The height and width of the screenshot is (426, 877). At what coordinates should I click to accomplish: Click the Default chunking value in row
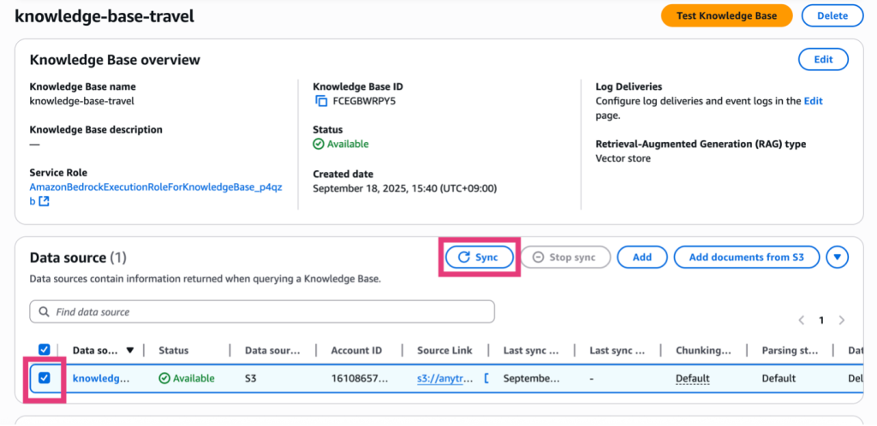point(692,378)
